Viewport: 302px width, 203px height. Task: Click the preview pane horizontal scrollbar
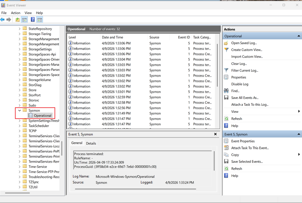136,189
